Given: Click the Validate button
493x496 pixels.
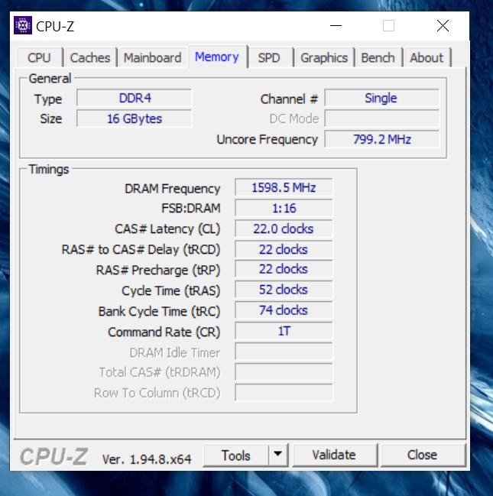Looking at the screenshot, I should click(334, 455).
